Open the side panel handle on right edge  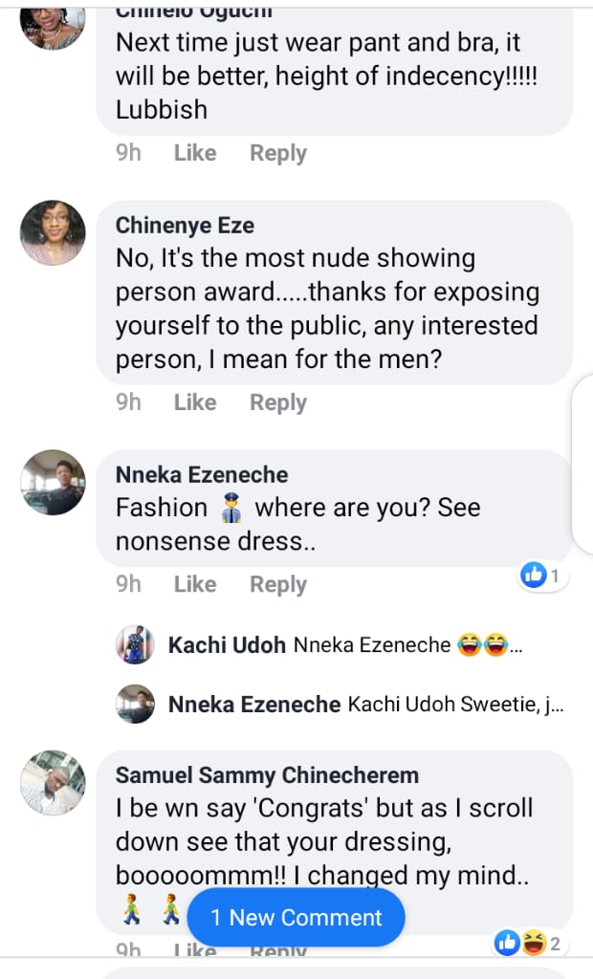click(x=583, y=459)
